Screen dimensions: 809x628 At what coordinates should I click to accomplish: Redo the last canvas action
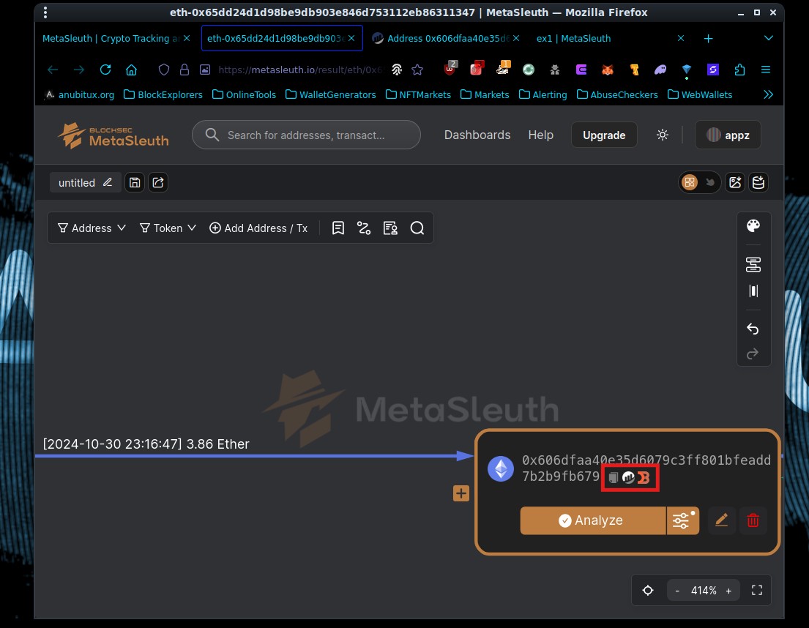click(753, 354)
